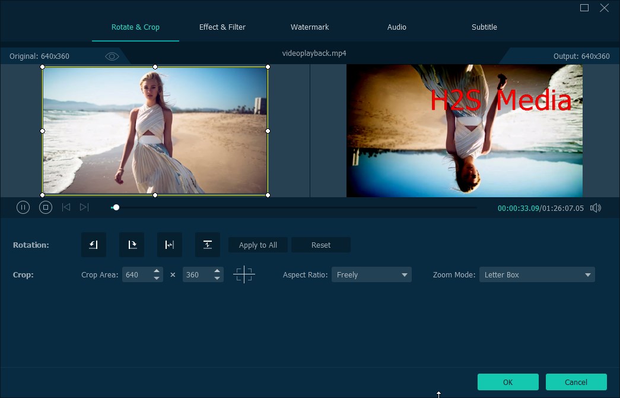Close the editor window
Viewport: 620px width, 398px height.
pos(604,8)
